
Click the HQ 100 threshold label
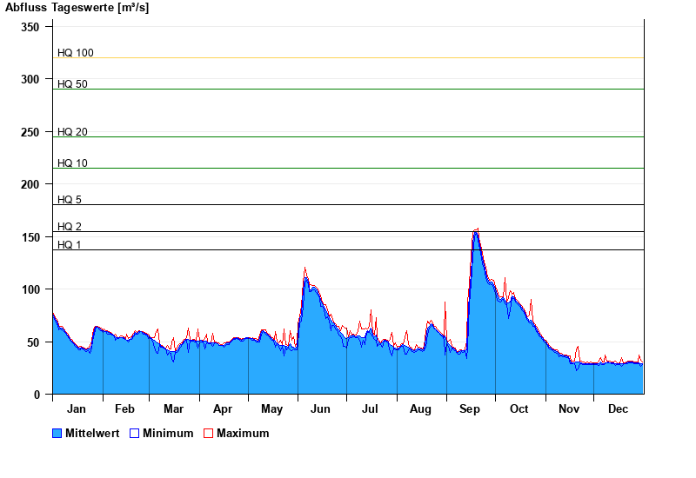click(x=76, y=53)
